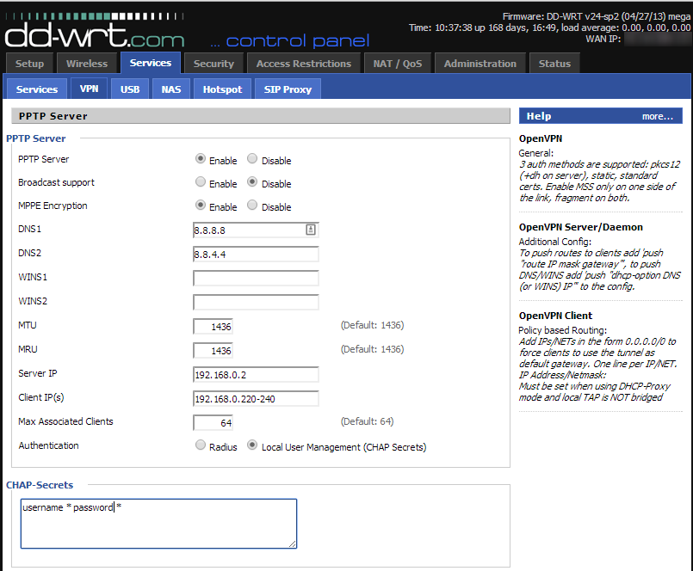Open the Setup main tab
The height and width of the screenshot is (571, 693).
29,63
